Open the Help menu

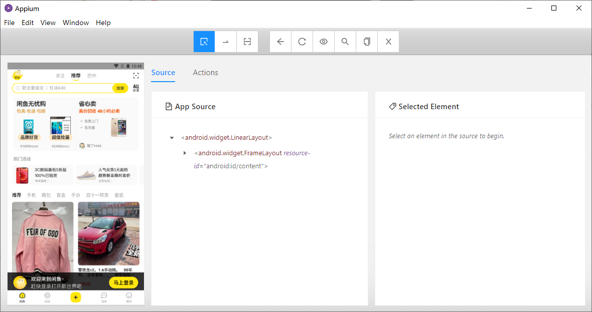pos(103,23)
